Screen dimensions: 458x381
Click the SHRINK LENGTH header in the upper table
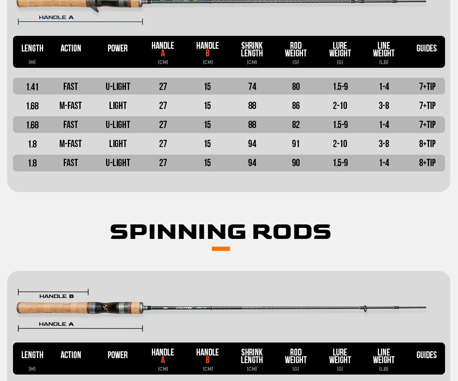252,50
